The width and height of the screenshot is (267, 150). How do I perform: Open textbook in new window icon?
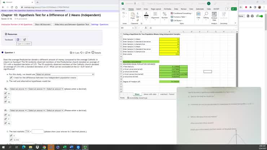click(25, 40)
